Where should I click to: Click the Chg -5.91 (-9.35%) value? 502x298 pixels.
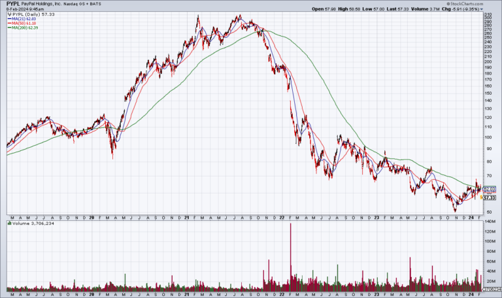pyautogui.click(x=460, y=9)
